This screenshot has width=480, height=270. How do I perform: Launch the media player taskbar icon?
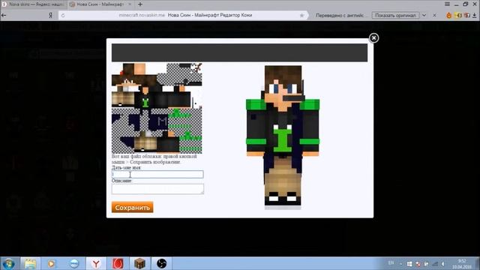[52, 263]
